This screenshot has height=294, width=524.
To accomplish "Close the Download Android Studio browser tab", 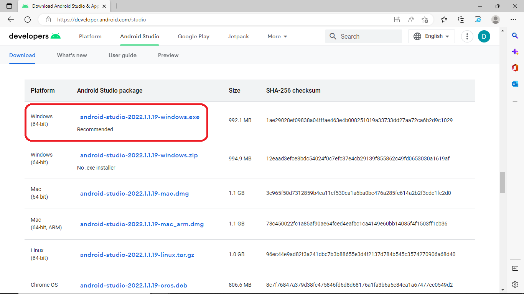I will tap(104, 6).
